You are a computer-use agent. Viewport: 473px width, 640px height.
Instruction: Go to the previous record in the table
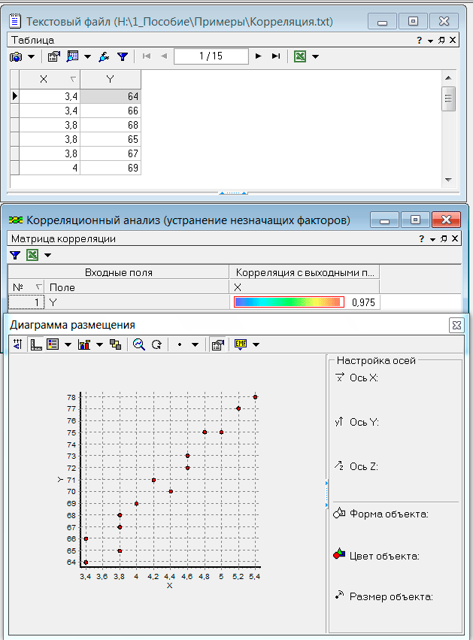click(164, 56)
